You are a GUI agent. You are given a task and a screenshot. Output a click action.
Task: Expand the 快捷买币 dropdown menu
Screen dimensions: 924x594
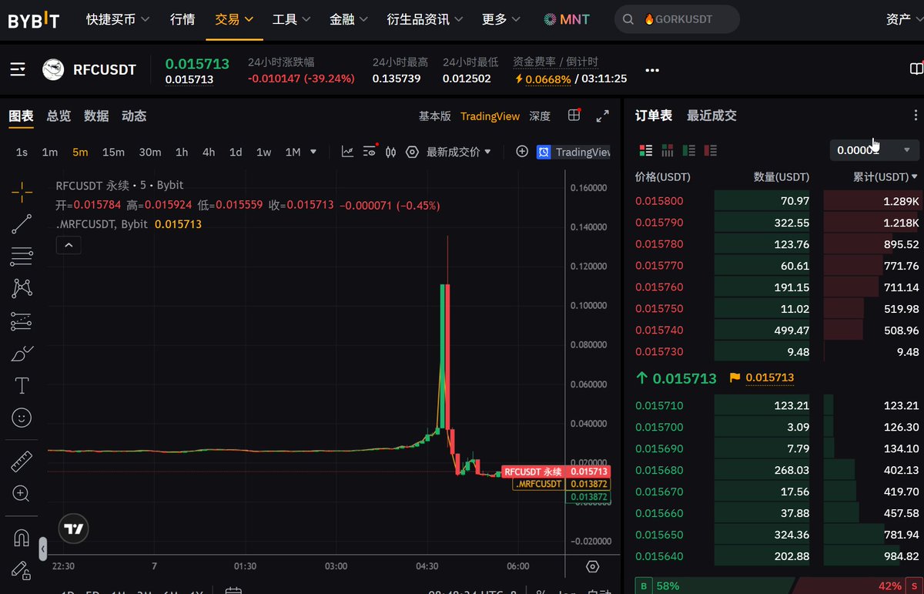pyautogui.click(x=118, y=19)
